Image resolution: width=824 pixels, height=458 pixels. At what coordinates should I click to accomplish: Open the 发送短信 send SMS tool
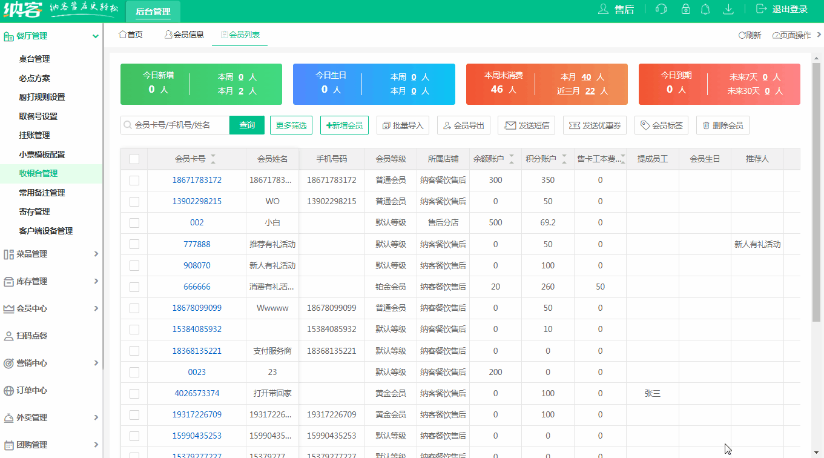coord(526,125)
